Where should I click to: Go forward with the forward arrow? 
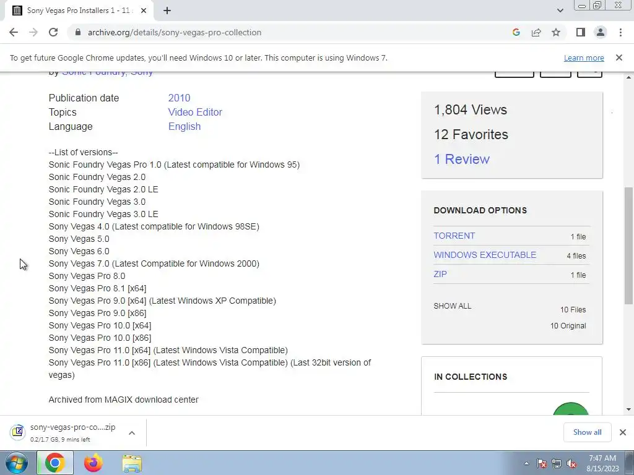pos(33,32)
